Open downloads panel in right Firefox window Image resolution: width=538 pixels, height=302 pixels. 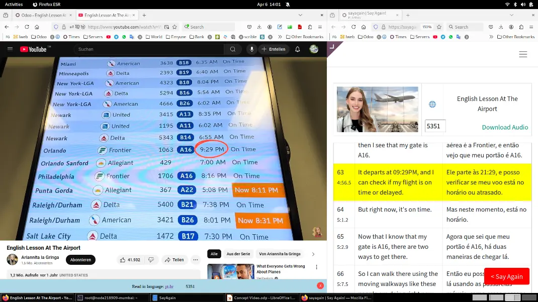(x=501, y=27)
